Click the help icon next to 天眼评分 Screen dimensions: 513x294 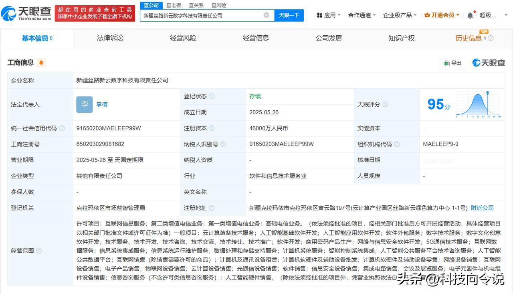click(385, 104)
